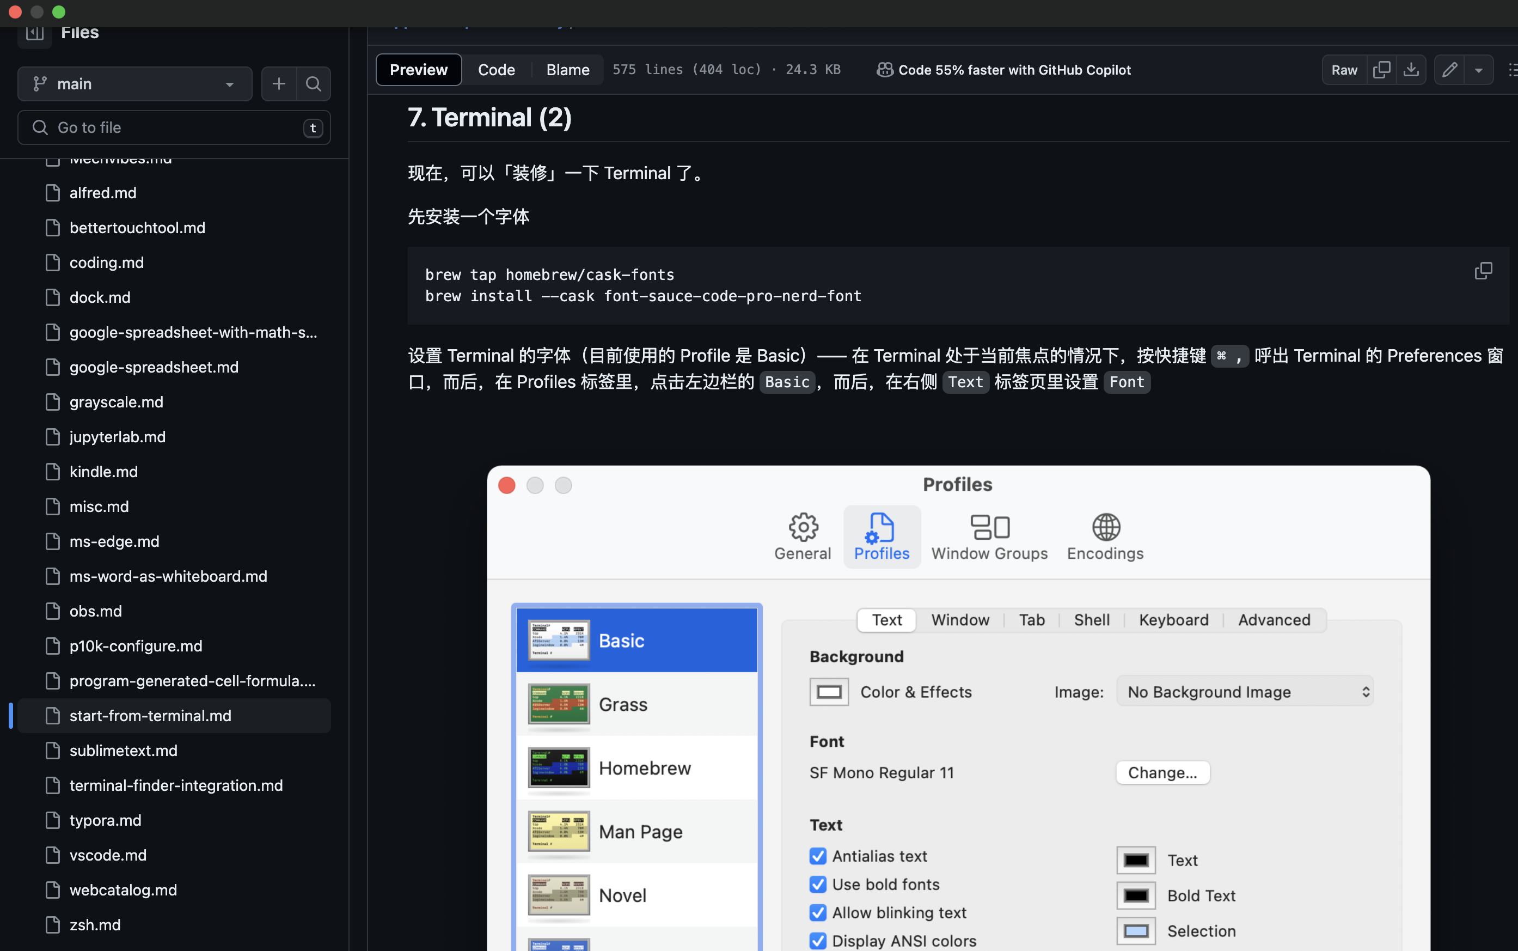Uncheck Use bold fonts
The image size is (1518, 951).
pyautogui.click(x=818, y=885)
